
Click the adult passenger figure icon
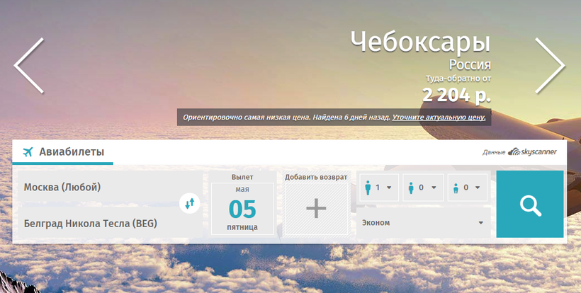pyautogui.click(x=368, y=188)
